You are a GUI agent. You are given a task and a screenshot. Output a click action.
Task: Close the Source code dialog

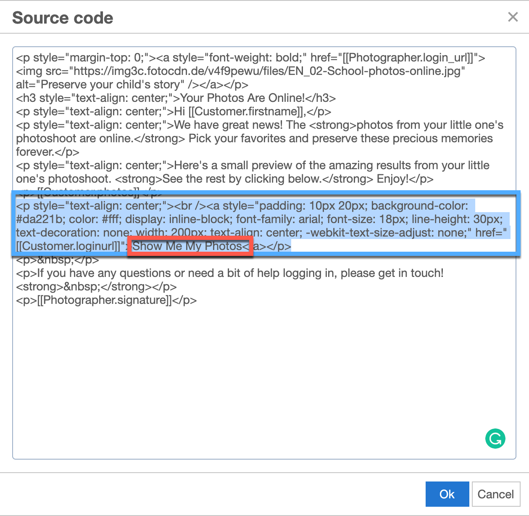coord(513,17)
